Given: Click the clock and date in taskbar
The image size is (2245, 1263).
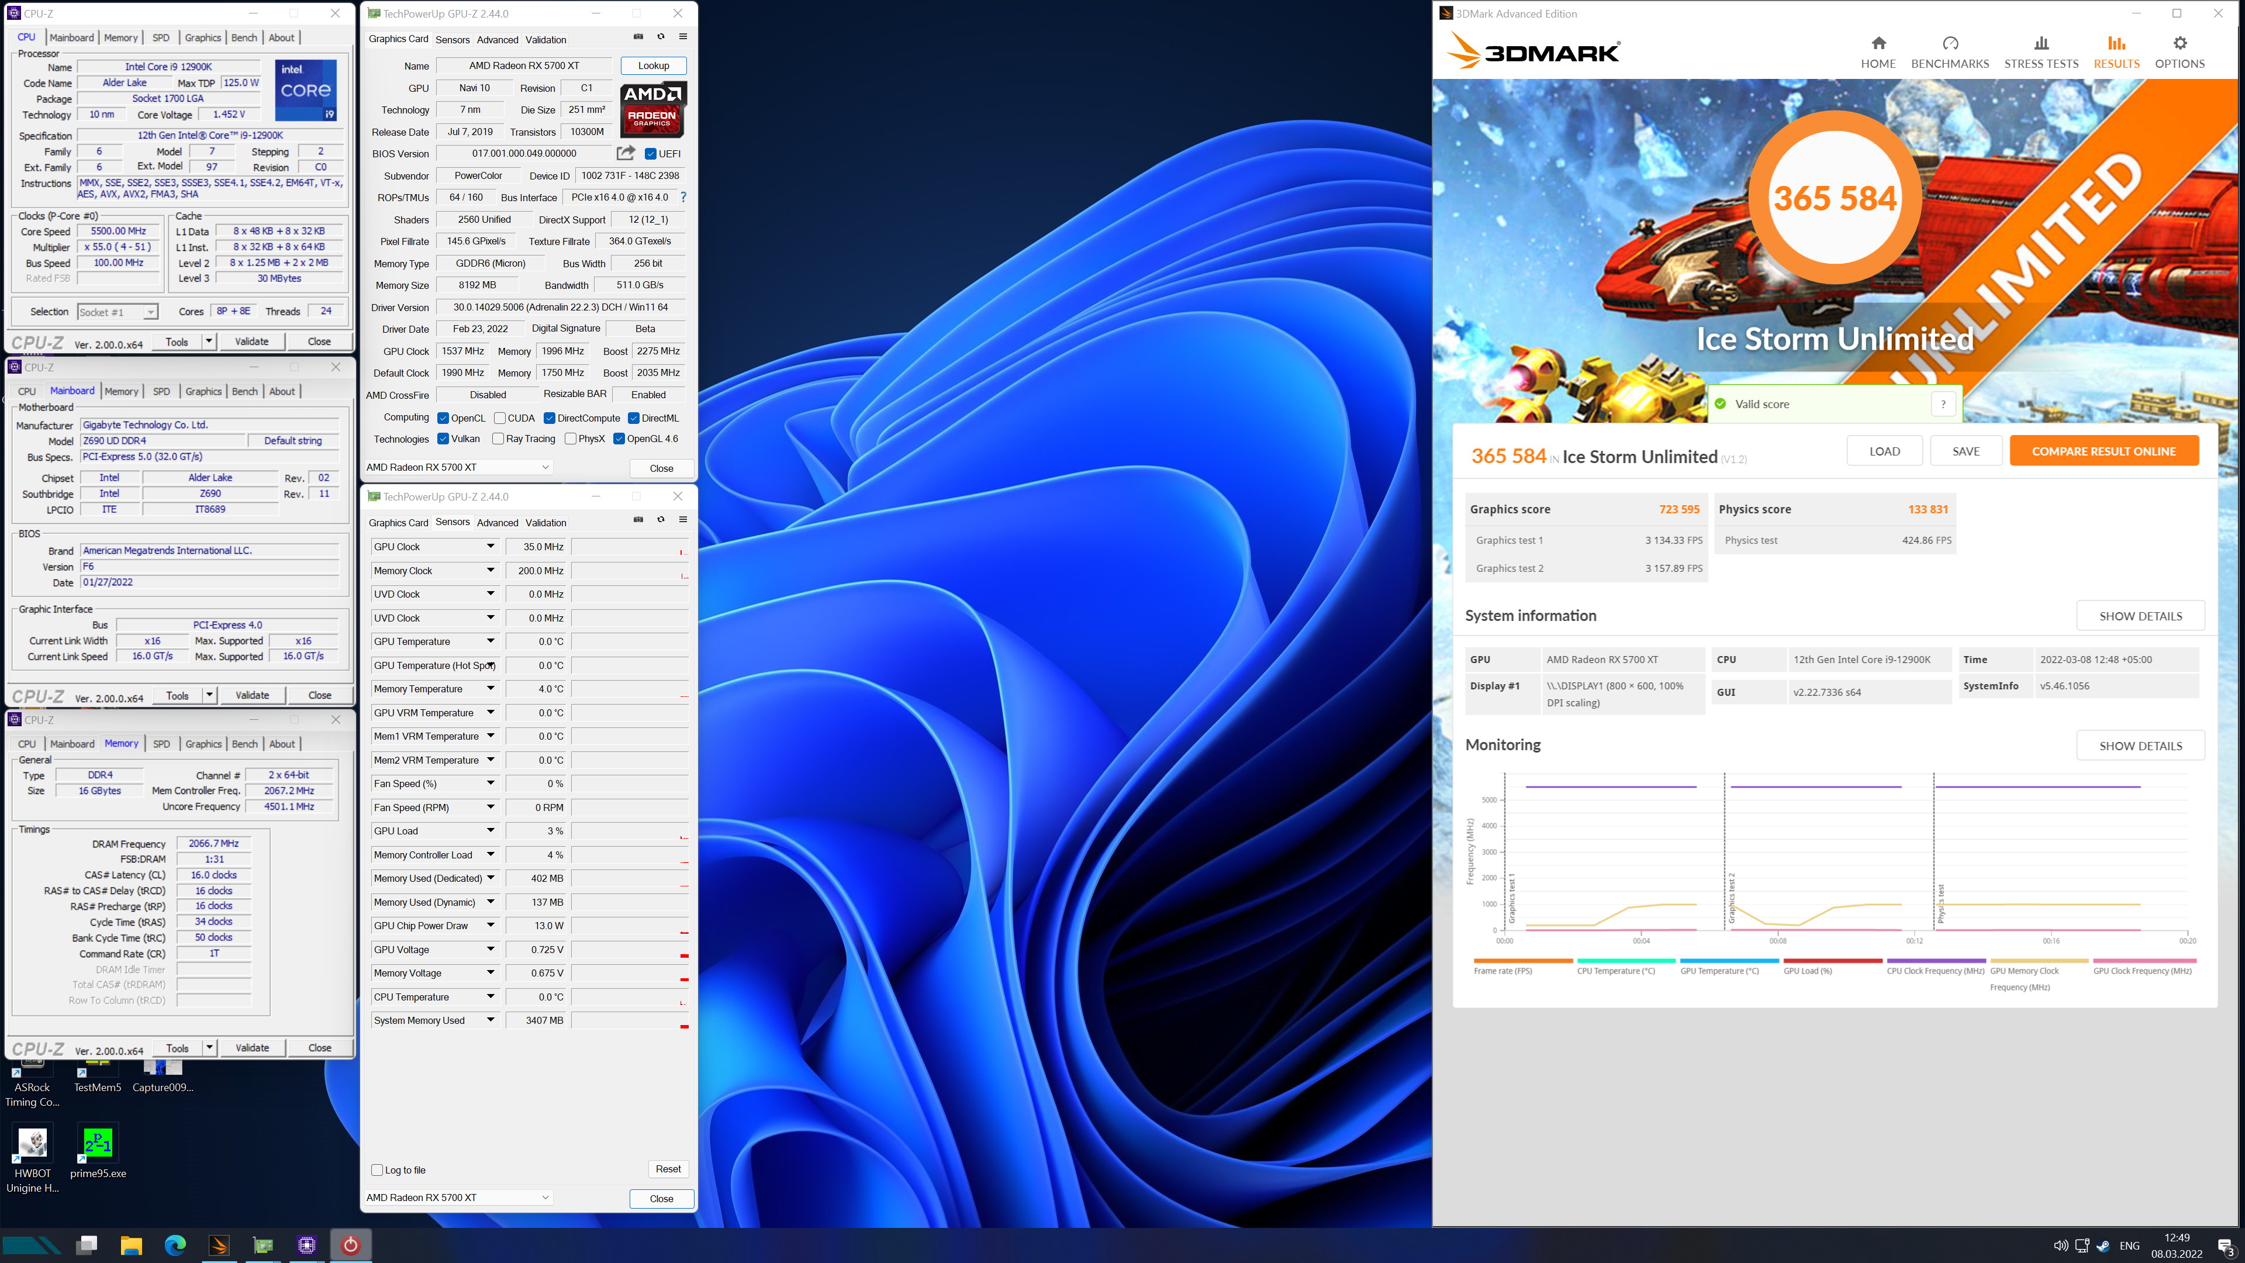Looking at the screenshot, I should coord(2176,1245).
